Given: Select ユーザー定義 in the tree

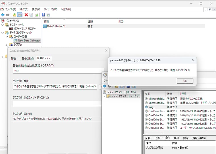Looking at the screenshot, I should [20, 37].
